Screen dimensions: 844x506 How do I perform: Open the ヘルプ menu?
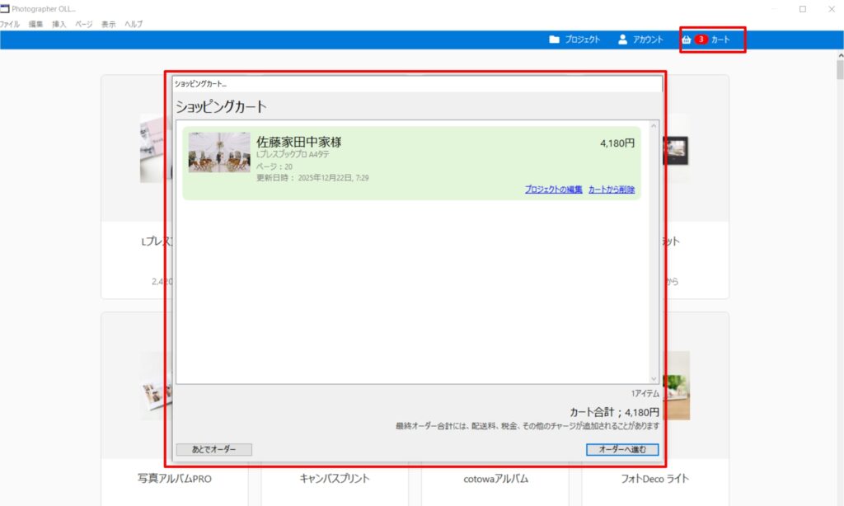click(134, 24)
